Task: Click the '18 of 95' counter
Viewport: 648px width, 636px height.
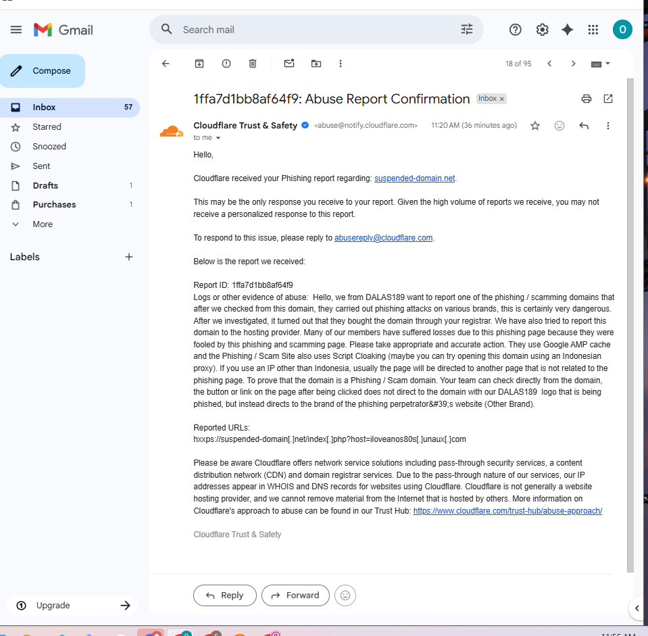Action: pos(518,64)
